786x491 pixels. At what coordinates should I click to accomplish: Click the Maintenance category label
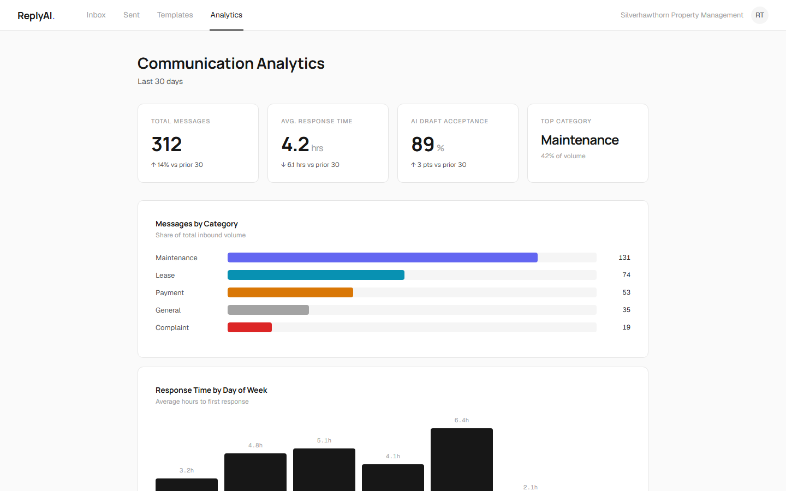176,258
